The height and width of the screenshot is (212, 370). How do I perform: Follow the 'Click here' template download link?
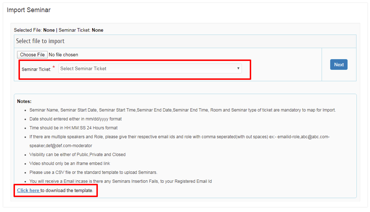point(28,191)
